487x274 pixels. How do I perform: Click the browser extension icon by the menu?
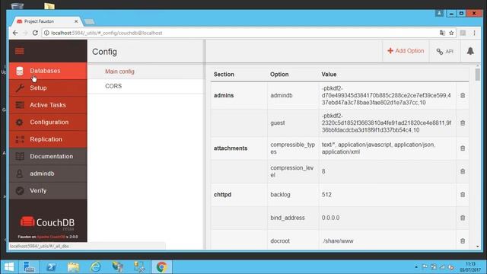point(463,33)
